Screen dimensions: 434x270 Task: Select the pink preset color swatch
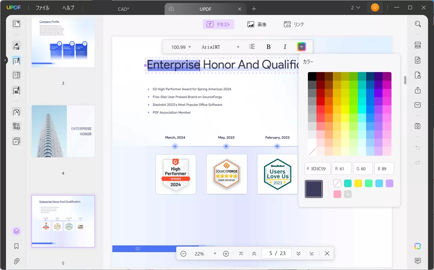337,194
